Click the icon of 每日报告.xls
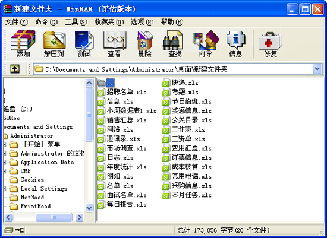327x238 pixels. [x=100, y=205]
